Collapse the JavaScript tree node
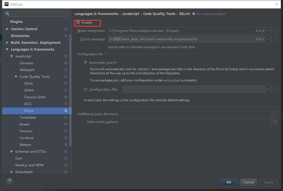Screen dimensions: 283x191 point(11,56)
